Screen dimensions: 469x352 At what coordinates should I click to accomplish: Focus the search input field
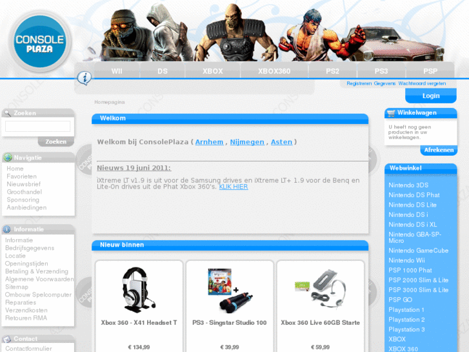37,126
